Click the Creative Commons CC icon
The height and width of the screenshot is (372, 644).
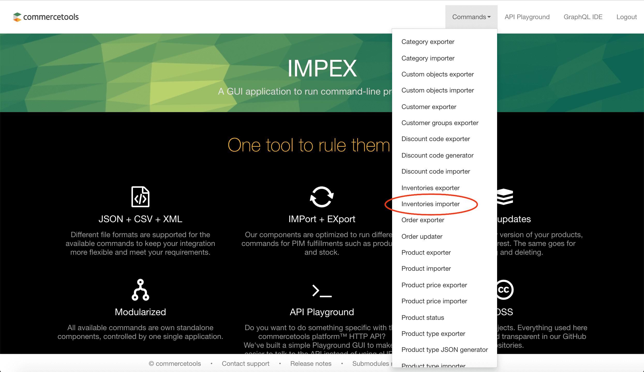[505, 290]
